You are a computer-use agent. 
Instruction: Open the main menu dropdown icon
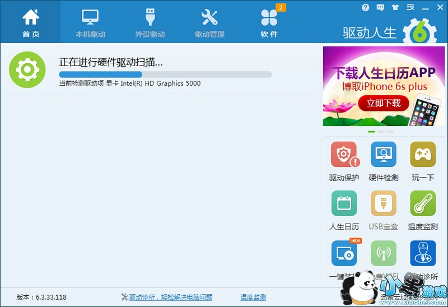[x=410, y=7]
